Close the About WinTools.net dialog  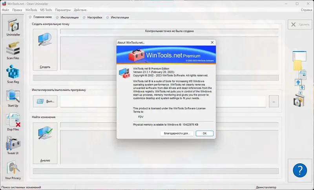pos(212,42)
